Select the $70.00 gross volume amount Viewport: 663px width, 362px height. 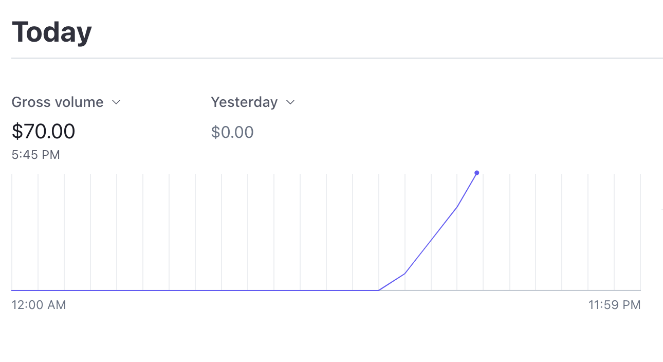click(x=44, y=131)
